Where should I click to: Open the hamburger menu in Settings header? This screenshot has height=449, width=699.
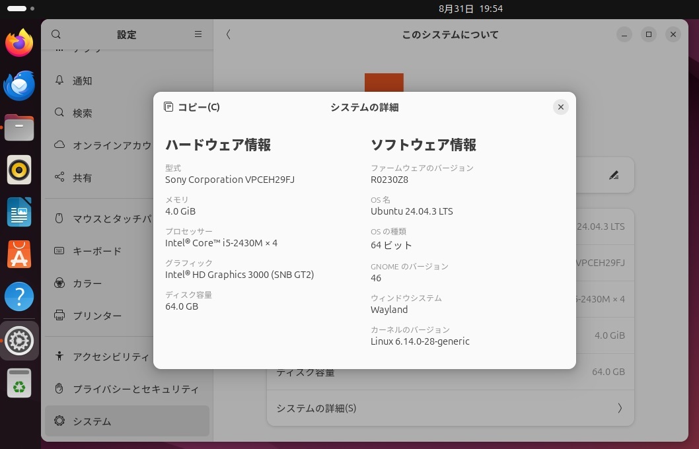(x=198, y=34)
